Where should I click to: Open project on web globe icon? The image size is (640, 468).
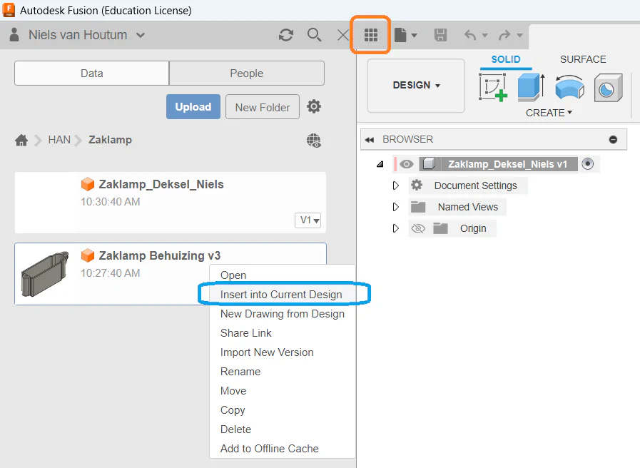[314, 141]
